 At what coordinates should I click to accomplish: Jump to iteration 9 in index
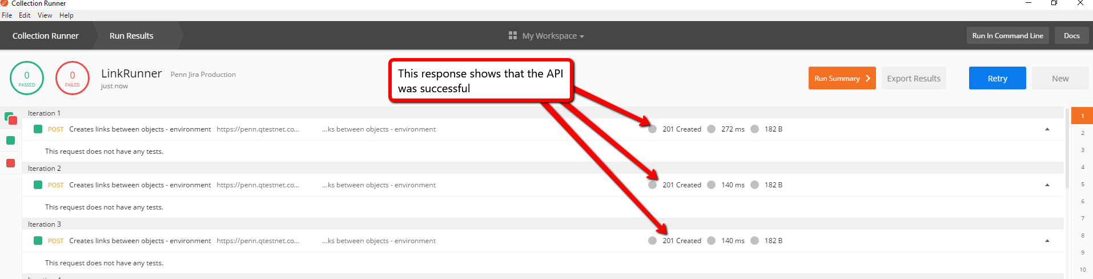pyautogui.click(x=1082, y=252)
